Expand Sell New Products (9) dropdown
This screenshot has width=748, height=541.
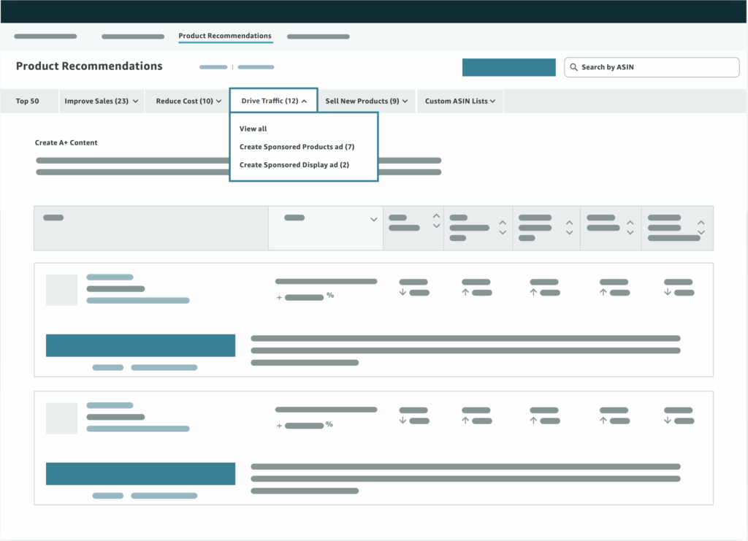click(x=366, y=101)
